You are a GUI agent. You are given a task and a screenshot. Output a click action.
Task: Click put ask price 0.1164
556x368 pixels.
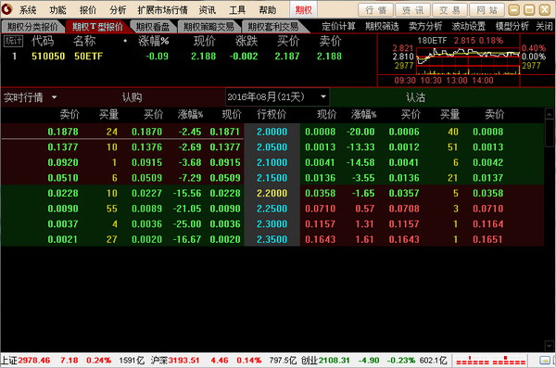click(x=488, y=224)
